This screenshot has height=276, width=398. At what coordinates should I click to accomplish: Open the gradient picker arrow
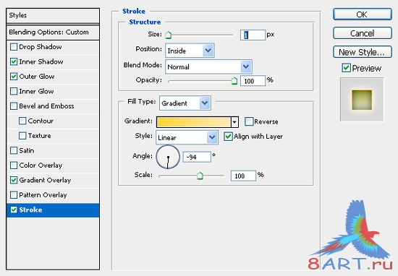point(234,122)
